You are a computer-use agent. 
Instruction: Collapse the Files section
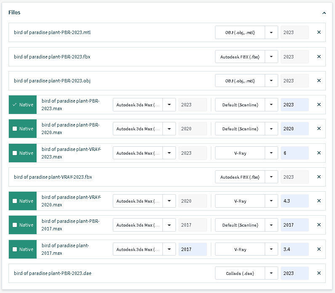click(324, 13)
